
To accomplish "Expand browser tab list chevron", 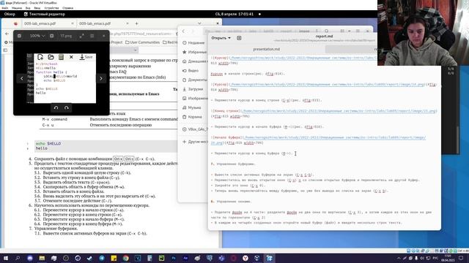I will (199, 23).
